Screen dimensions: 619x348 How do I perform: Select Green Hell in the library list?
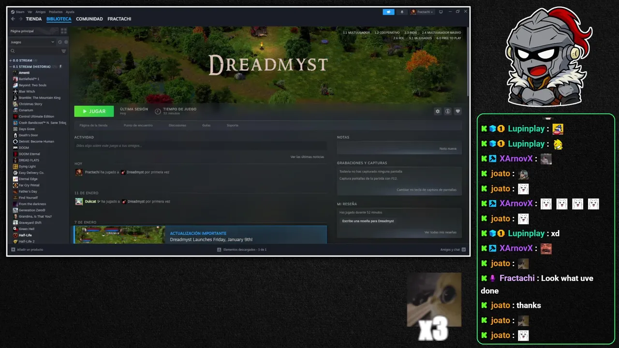click(x=27, y=229)
